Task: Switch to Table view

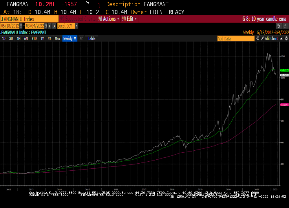Action: click(x=91, y=38)
